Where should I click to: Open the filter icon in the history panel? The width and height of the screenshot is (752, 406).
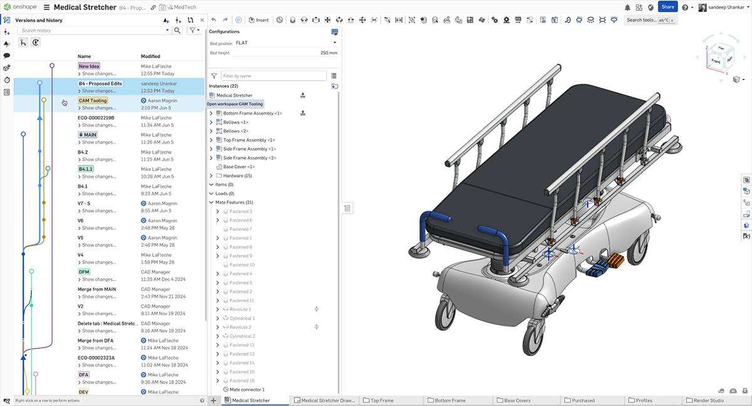(x=193, y=29)
